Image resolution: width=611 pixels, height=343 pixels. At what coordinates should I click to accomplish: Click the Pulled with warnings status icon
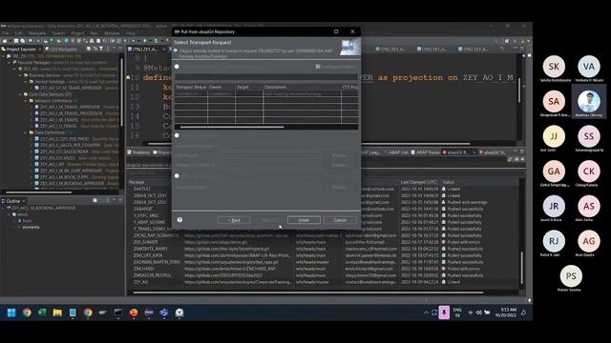pos(443,202)
